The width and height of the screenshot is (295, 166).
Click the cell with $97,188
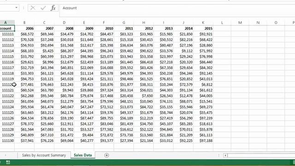pos(203,141)
